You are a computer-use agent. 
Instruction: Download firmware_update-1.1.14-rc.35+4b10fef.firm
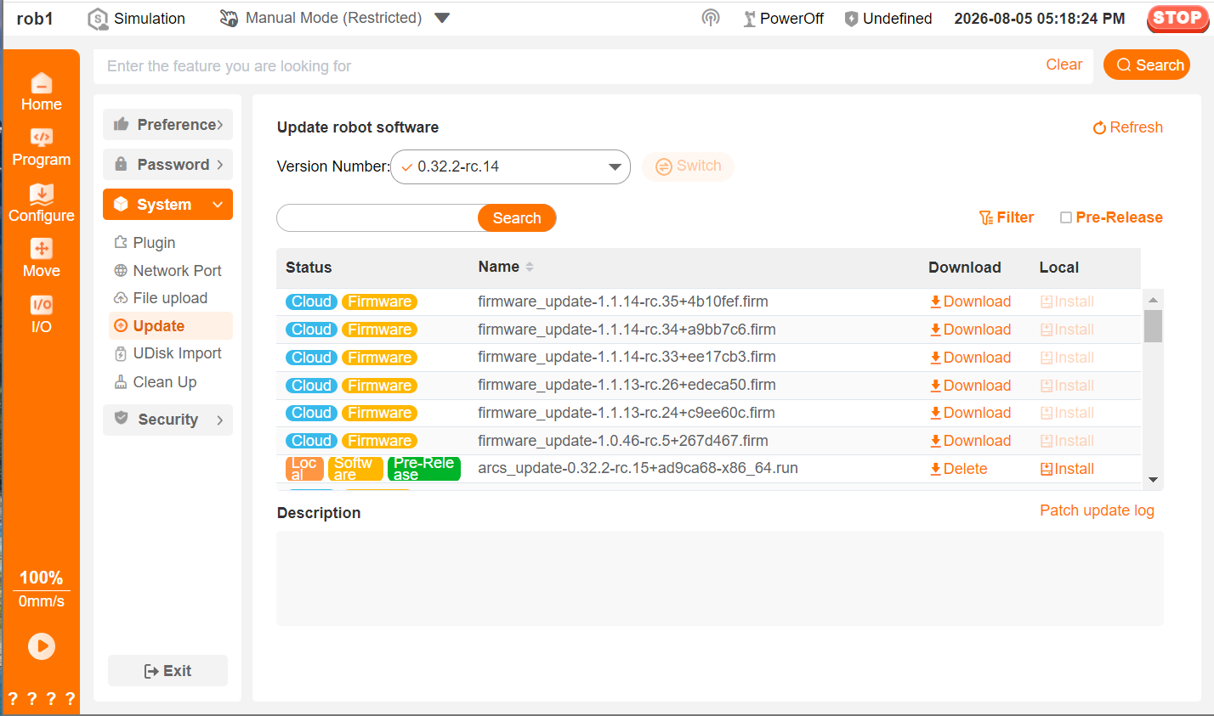click(x=970, y=302)
